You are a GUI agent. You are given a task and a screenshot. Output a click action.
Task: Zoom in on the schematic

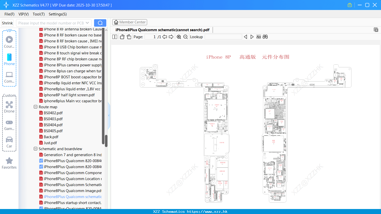point(179,37)
